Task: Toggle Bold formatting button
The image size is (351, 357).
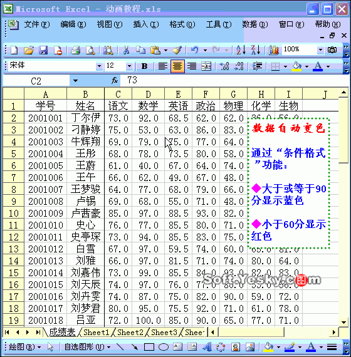Action: pos(144,66)
